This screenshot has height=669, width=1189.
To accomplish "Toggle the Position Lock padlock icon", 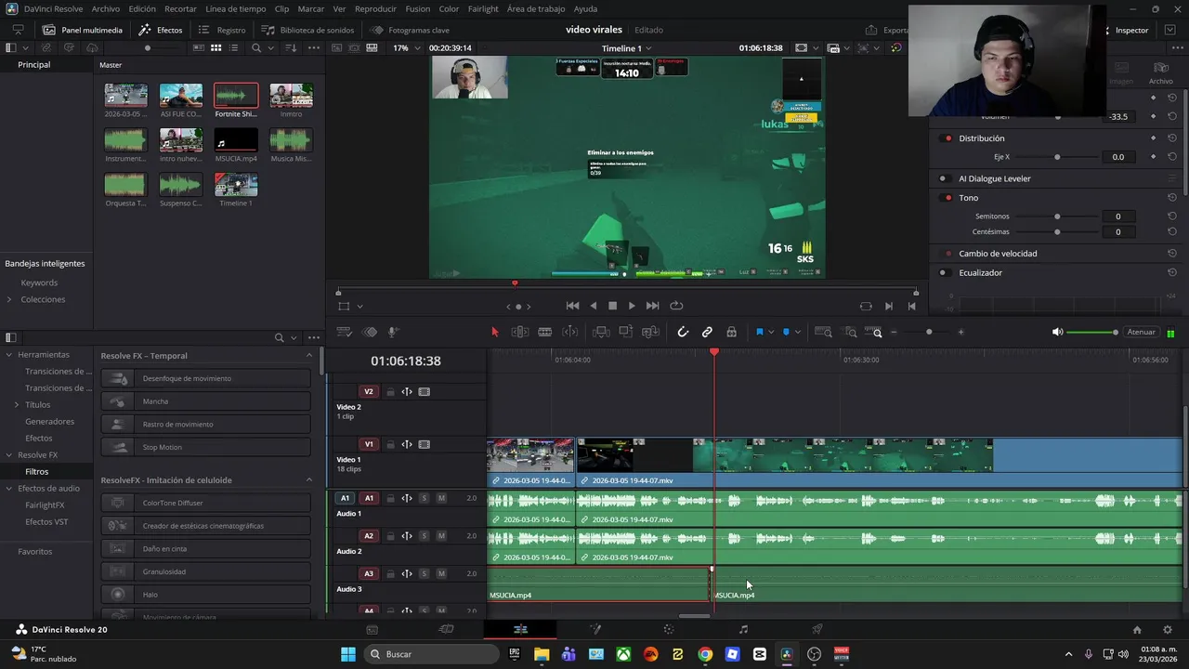I will 731,332.
